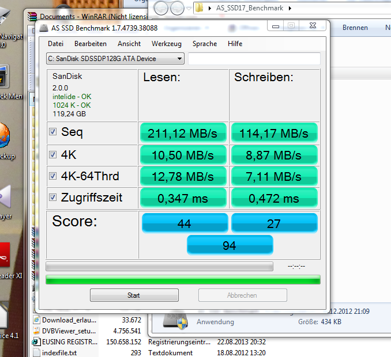This screenshot has width=391, height=357.
Task: Click the Navigat desktop shortcut icon
Action: [x=5, y=16]
